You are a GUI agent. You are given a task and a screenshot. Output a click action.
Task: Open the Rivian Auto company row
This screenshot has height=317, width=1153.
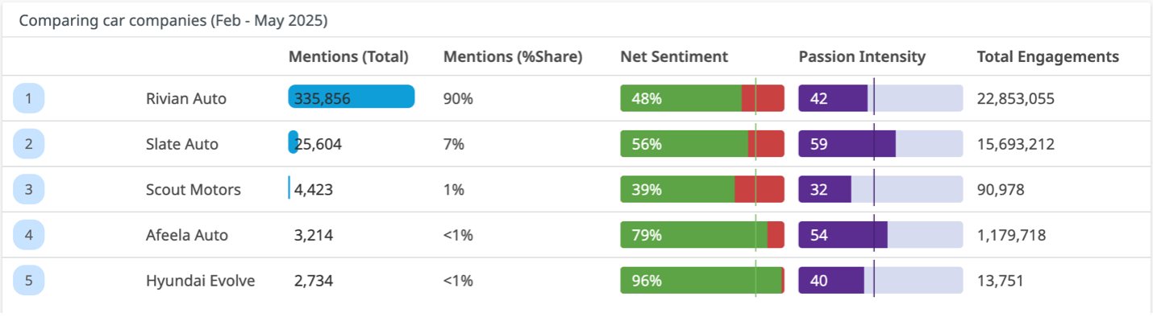point(576,99)
